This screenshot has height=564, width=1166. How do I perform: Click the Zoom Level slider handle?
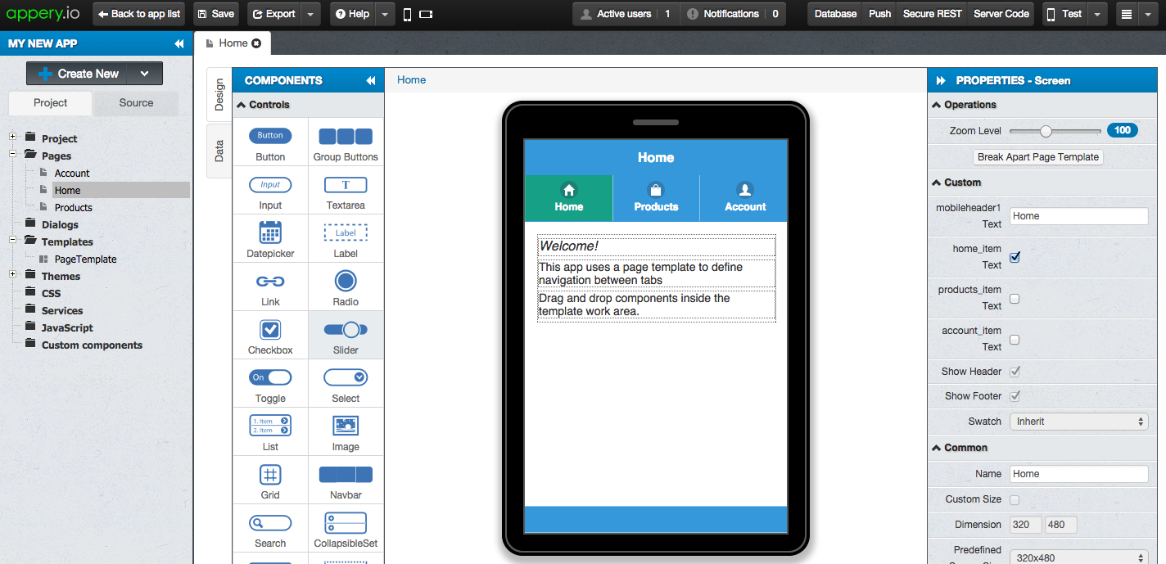(x=1046, y=131)
